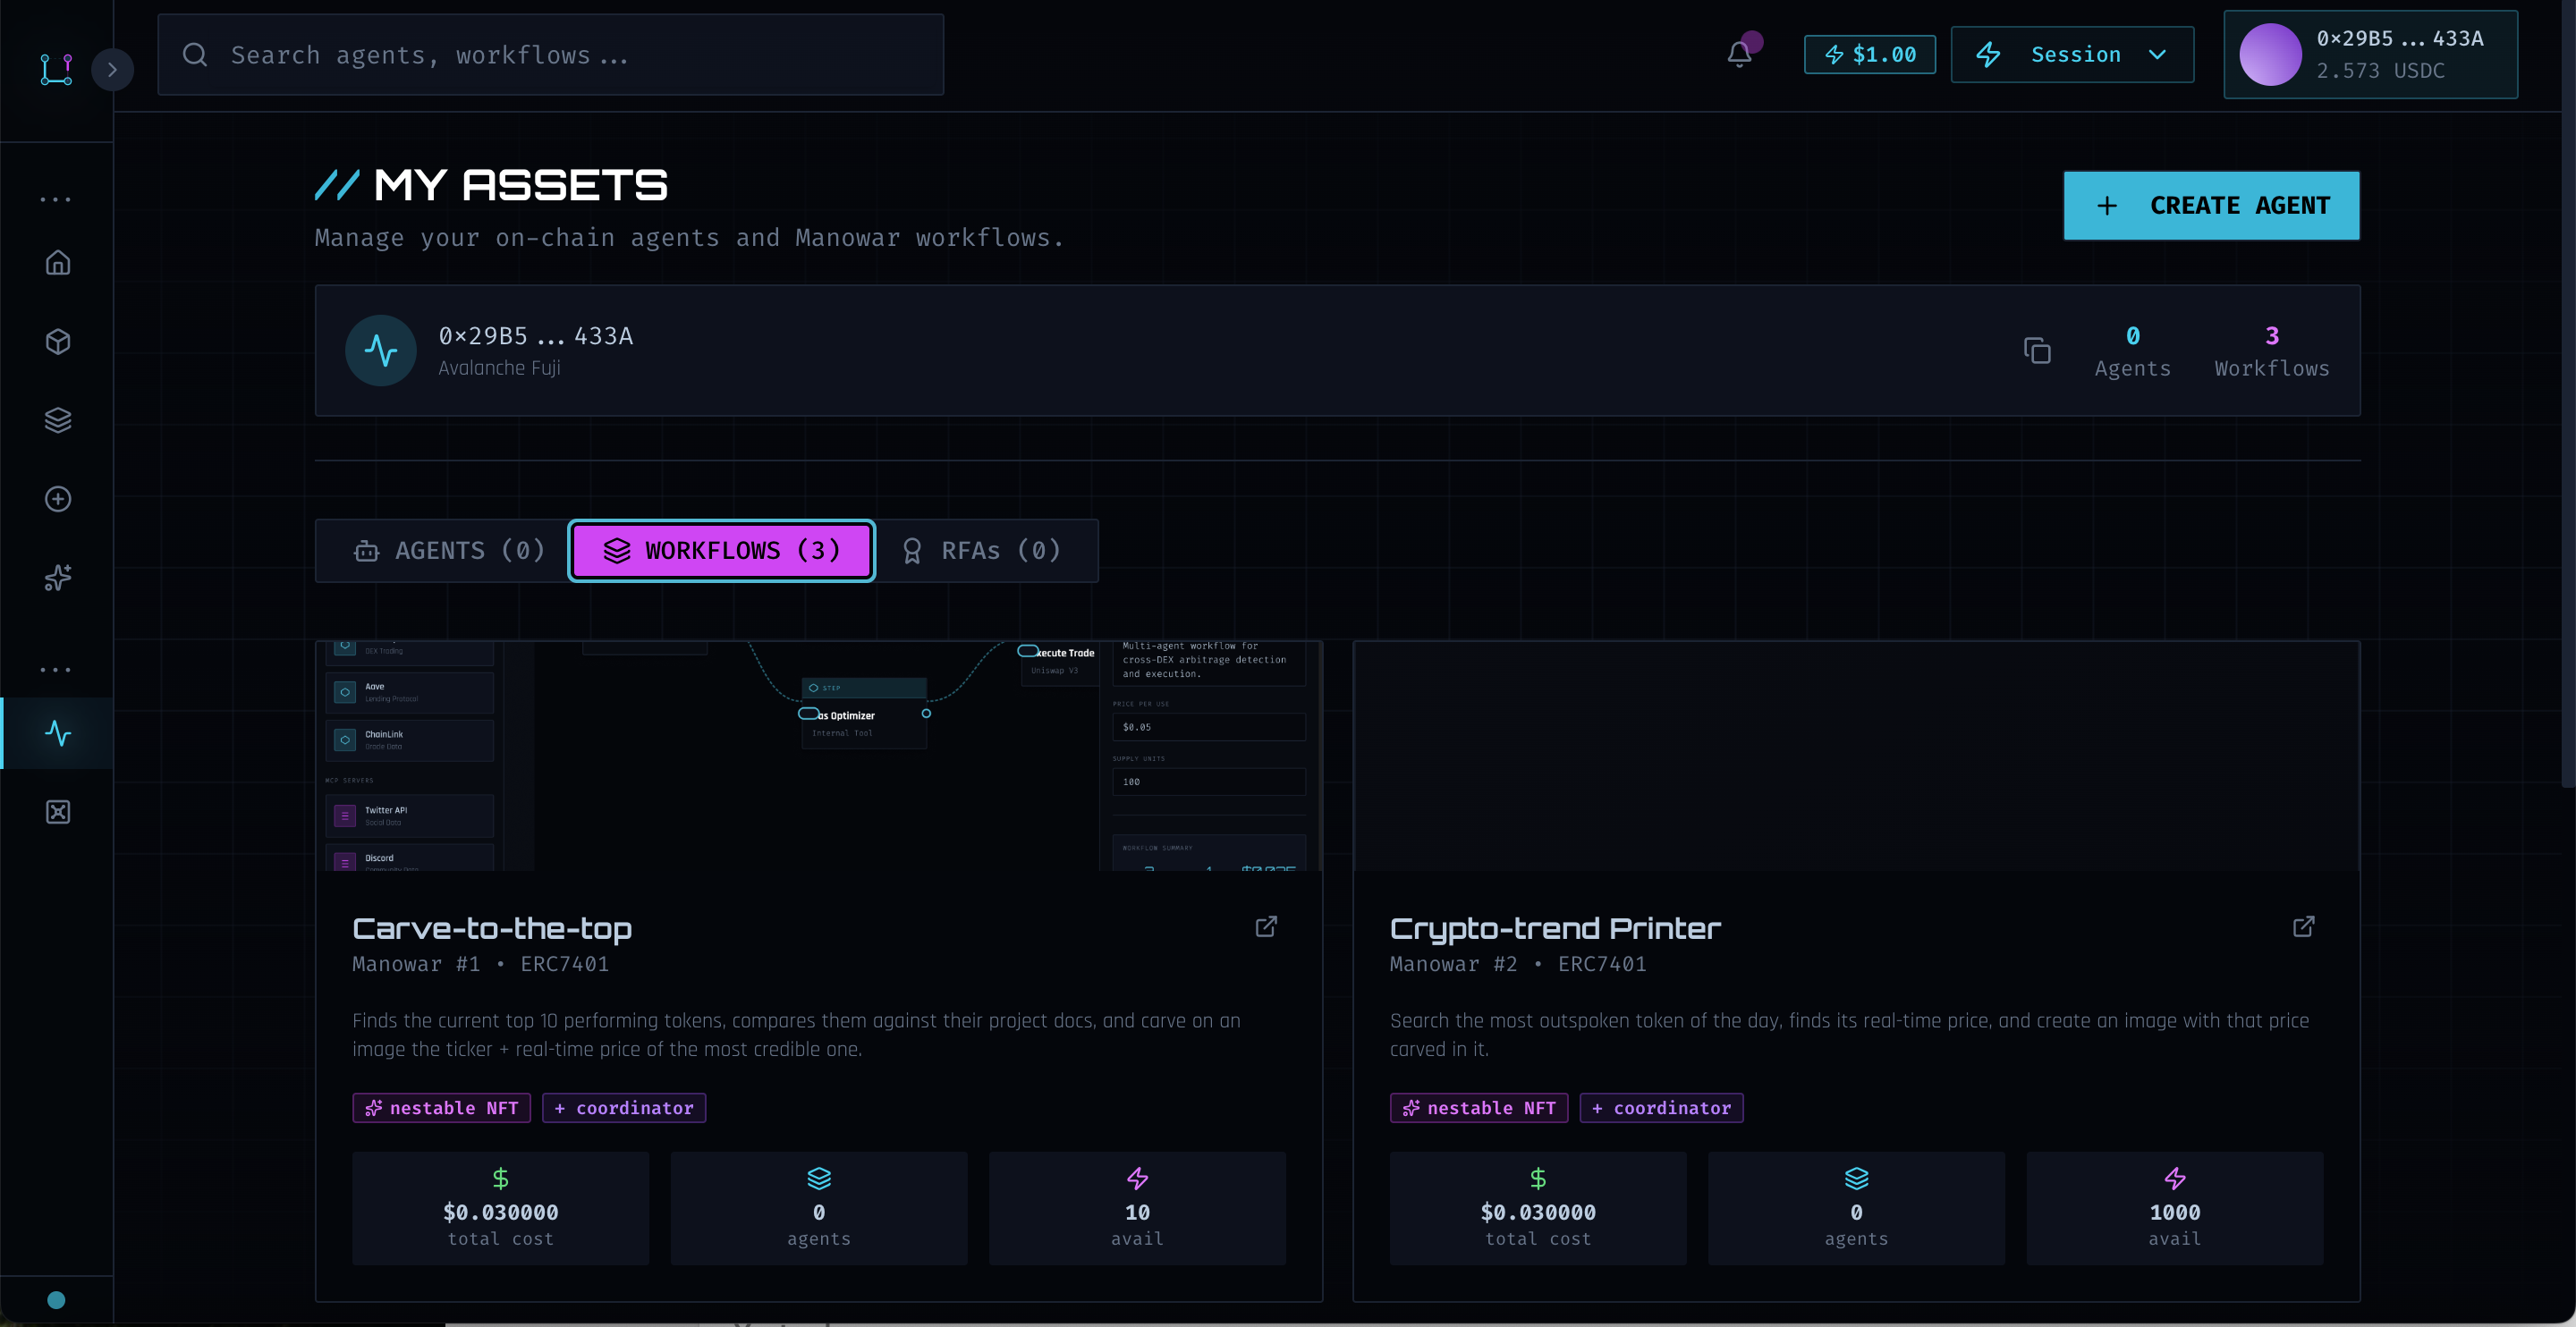Open the wallet account menu 0x29B5...433A
The height and width of the screenshot is (1327, 2576).
tap(2370, 55)
